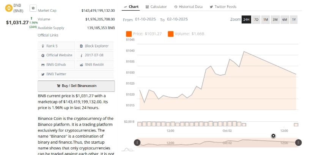
Task: Open the Block Explorer link
Action: (95, 46)
